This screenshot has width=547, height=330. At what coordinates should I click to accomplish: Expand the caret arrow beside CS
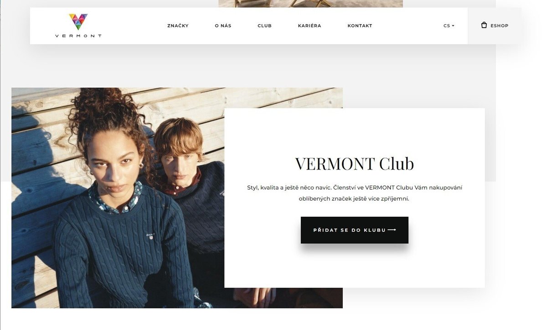coord(453,26)
